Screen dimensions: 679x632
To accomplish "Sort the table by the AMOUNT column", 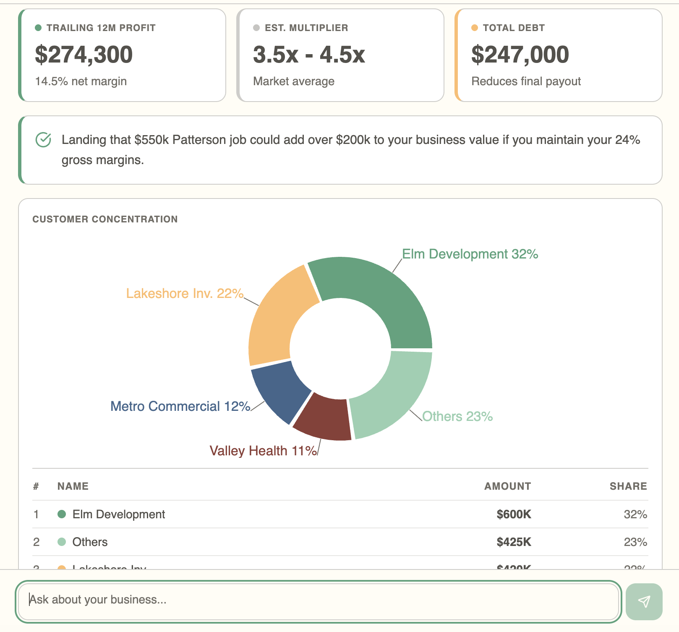I will coord(507,486).
